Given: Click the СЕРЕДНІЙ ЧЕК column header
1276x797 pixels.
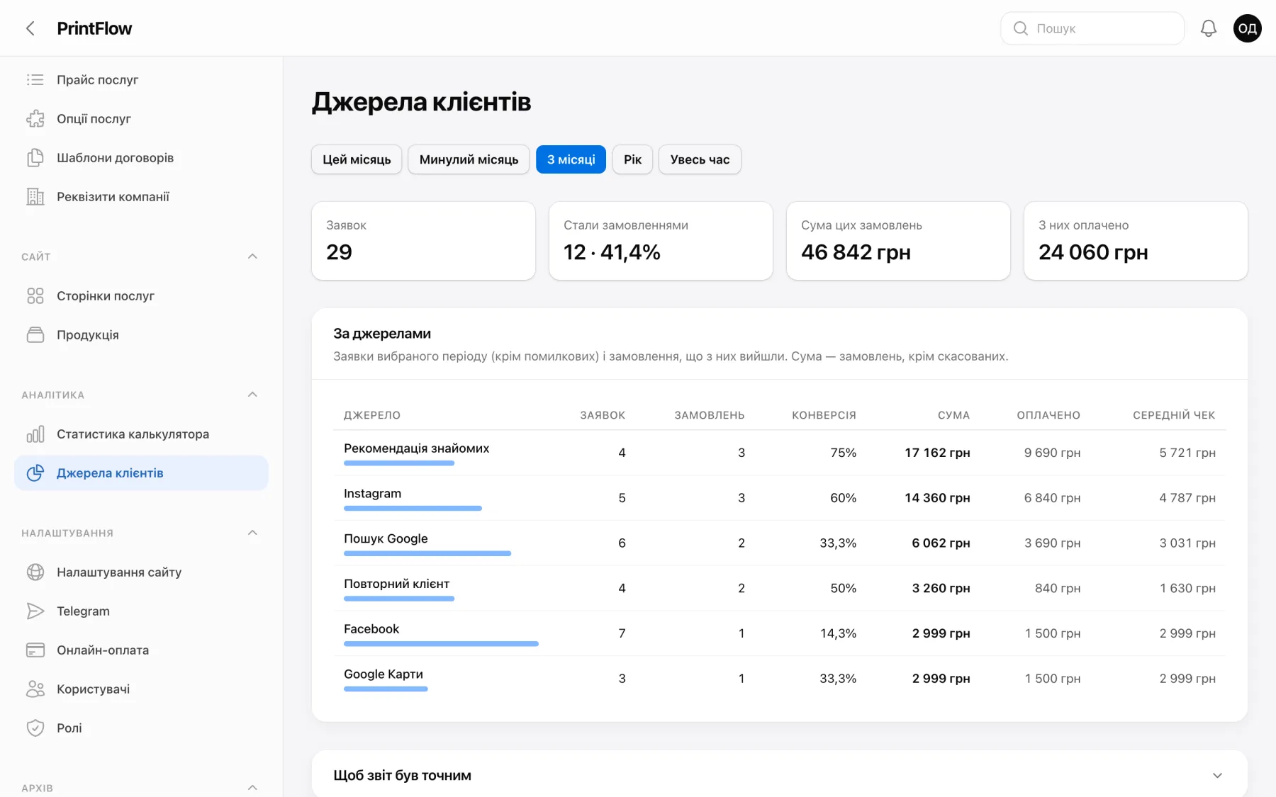Looking at the screenshot, I should pyautogui.click(x=1174, y=415).
